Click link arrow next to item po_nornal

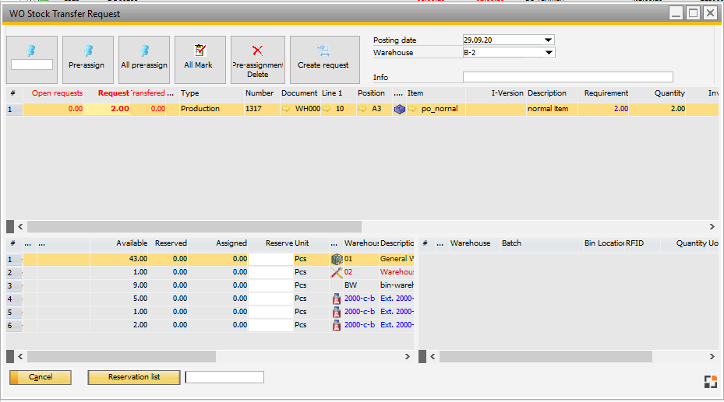(413, 110)
